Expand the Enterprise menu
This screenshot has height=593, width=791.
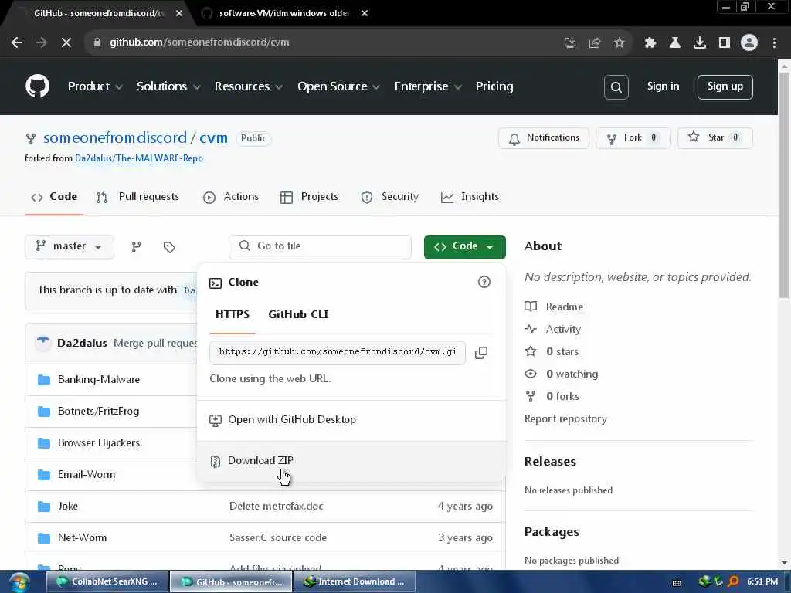tap(428, 86)
